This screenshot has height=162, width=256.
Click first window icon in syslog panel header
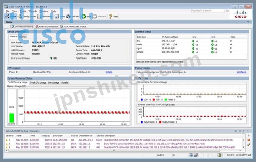coord(236,131)
